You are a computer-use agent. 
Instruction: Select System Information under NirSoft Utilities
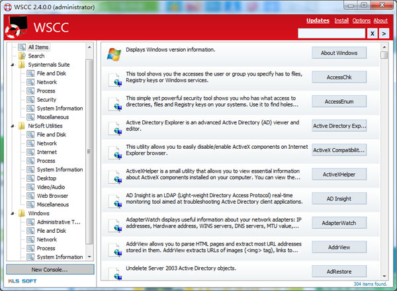coord(60,169)
